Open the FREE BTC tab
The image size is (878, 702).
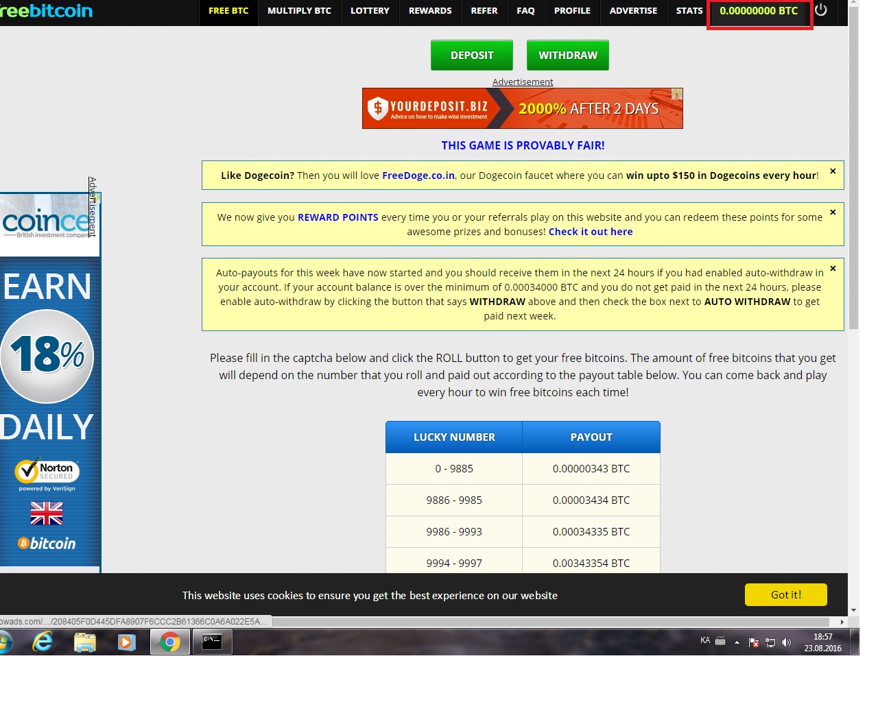[228, 11]
